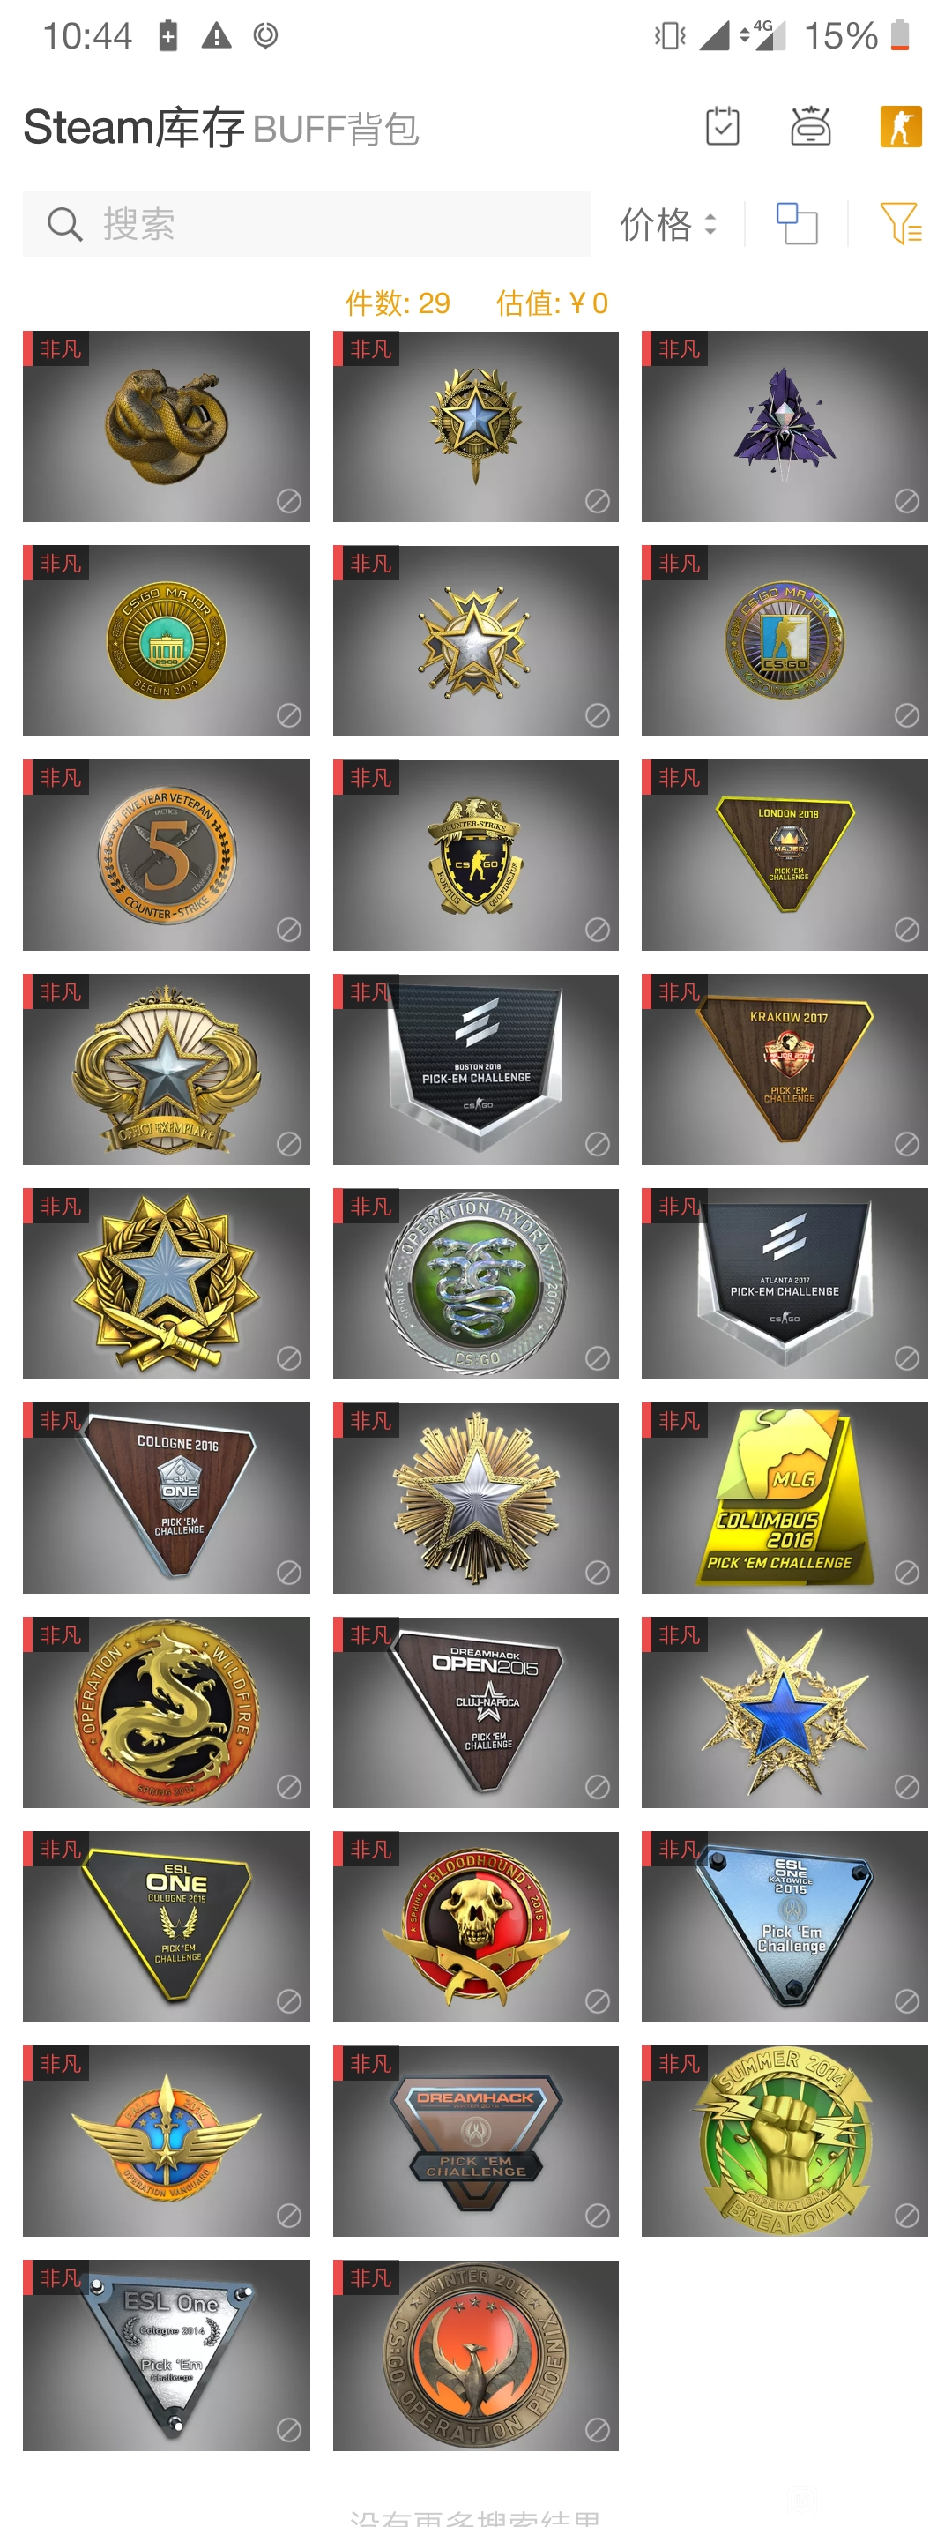Toggle the multi-select overlapping squares icon
952x2527 pixels.
point(797,224)
